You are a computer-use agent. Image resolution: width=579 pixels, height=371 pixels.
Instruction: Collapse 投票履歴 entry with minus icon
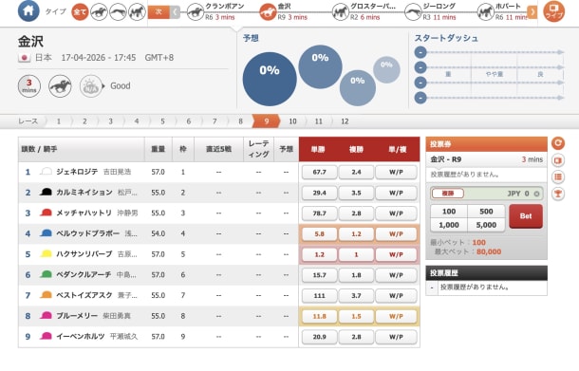(432, 288)
